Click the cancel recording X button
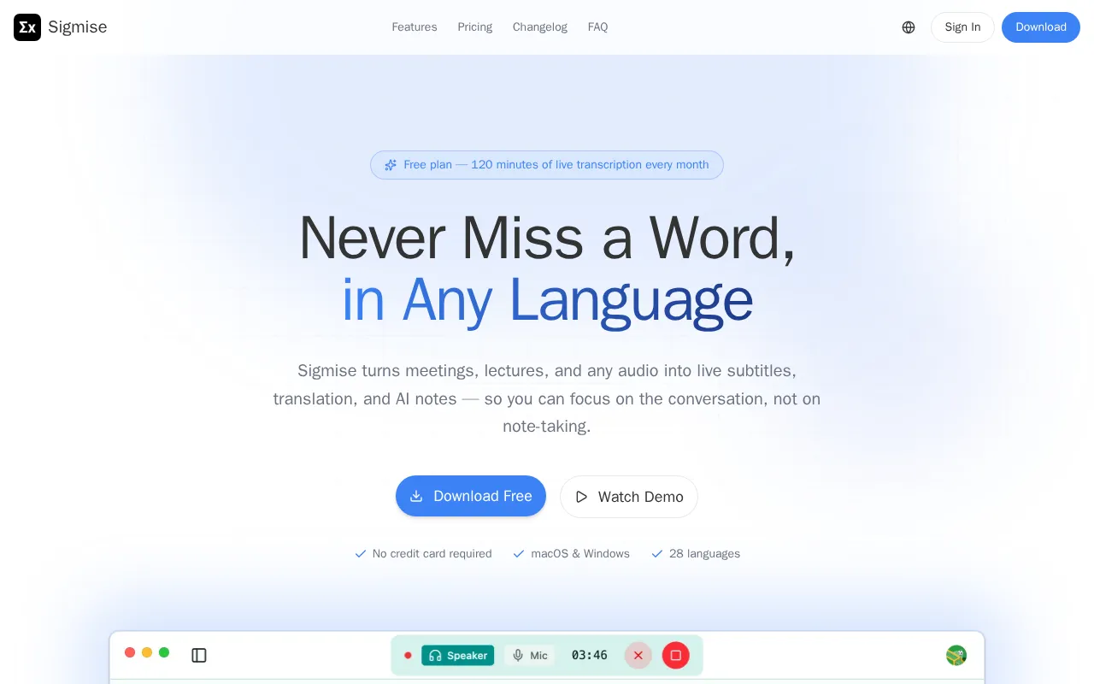This screenshot has height=684, width=1094. tap(638, 656)
